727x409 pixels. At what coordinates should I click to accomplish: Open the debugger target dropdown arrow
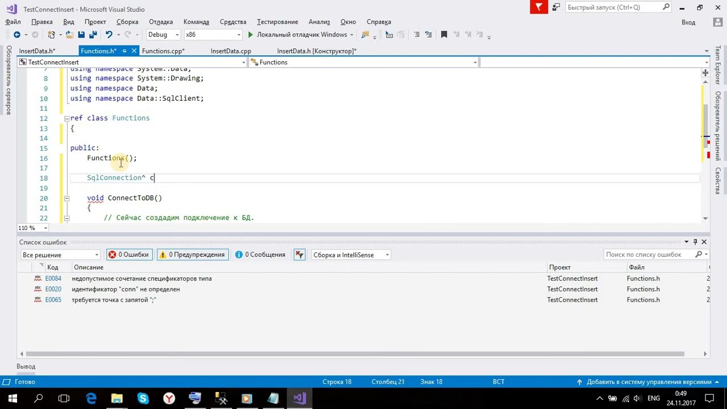tap(352, 35)
